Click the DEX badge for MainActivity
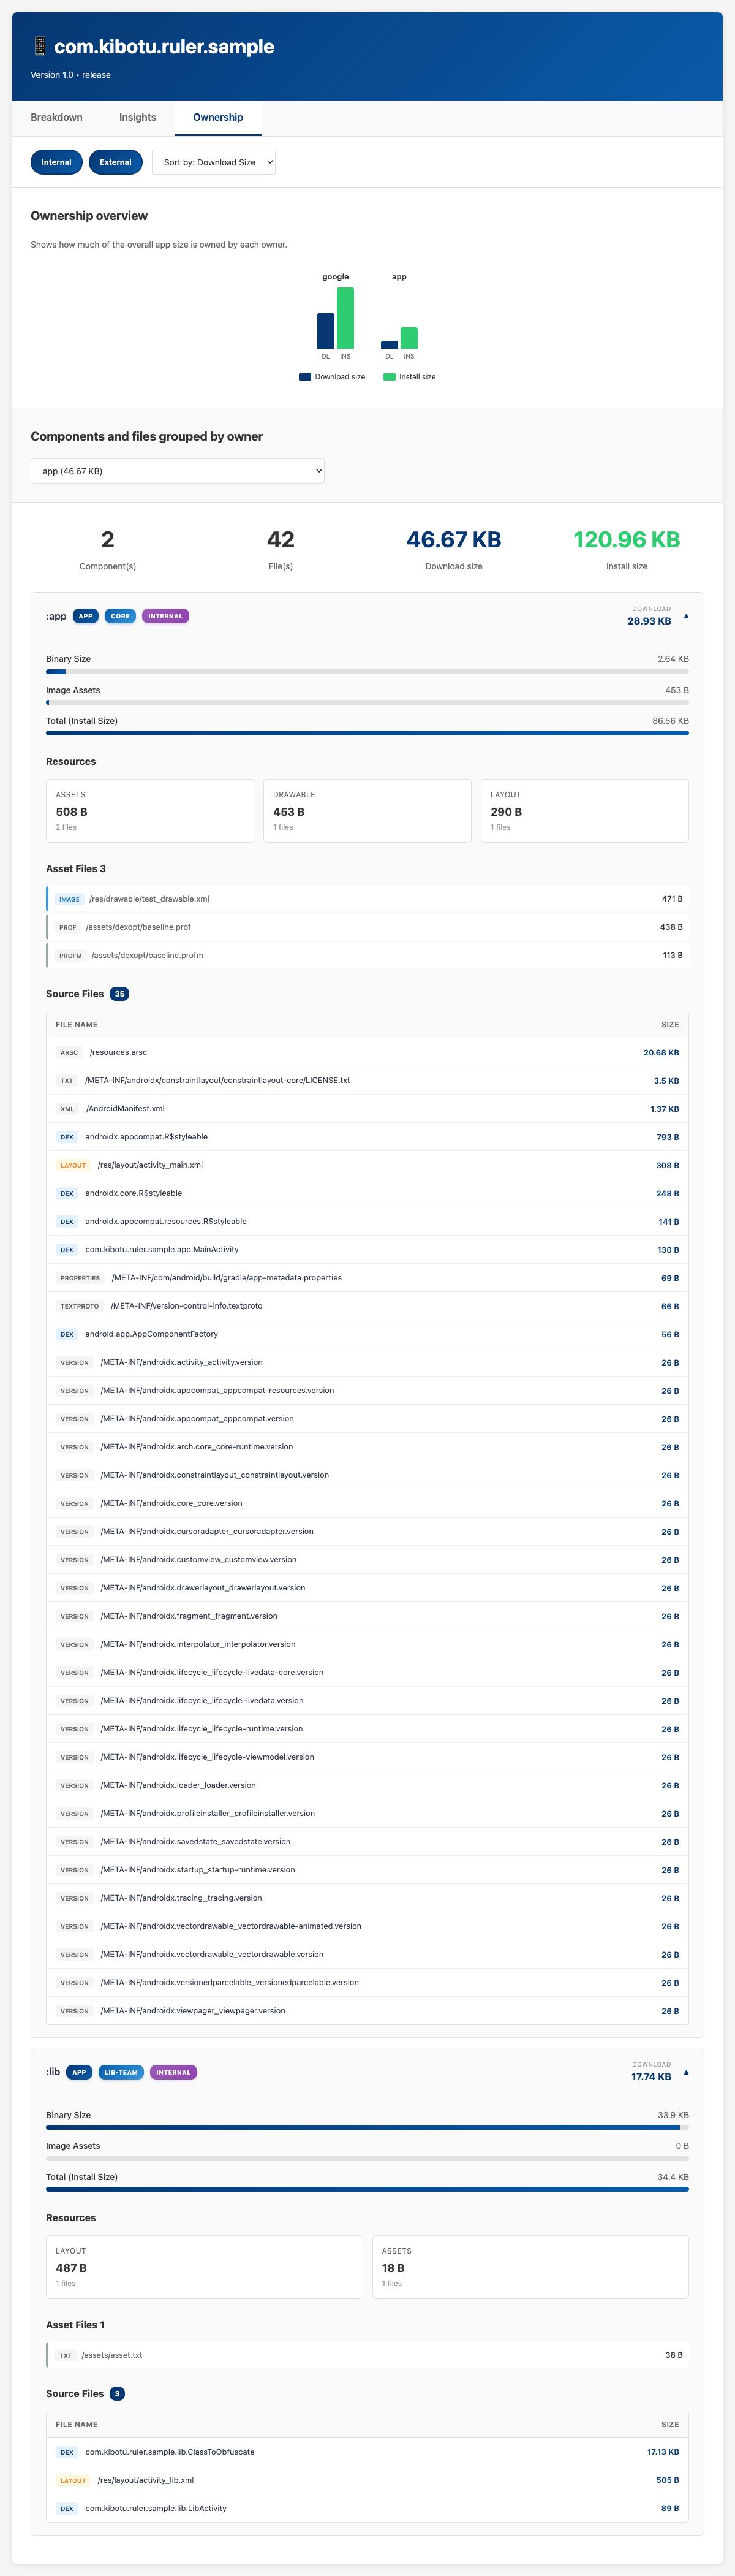Screen dimensions: 735x2576 pos(67,1250)
